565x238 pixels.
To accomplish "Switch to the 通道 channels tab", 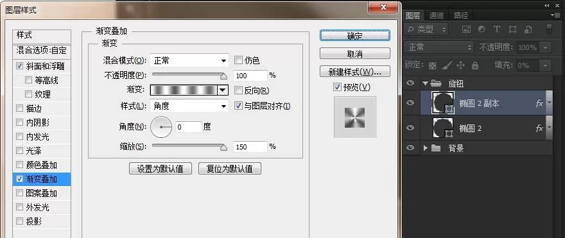I will tap(437, 15).
